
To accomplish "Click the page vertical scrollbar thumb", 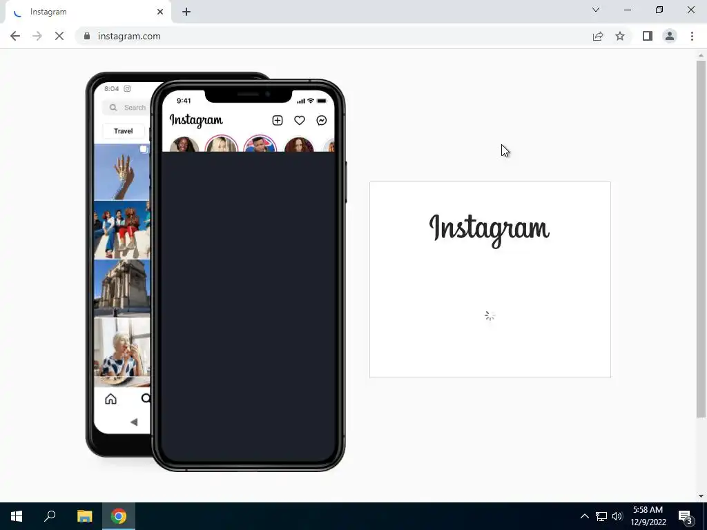I will click(x=701, y=239).
